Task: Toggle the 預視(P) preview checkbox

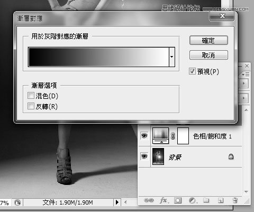Action: click(192, 71)
